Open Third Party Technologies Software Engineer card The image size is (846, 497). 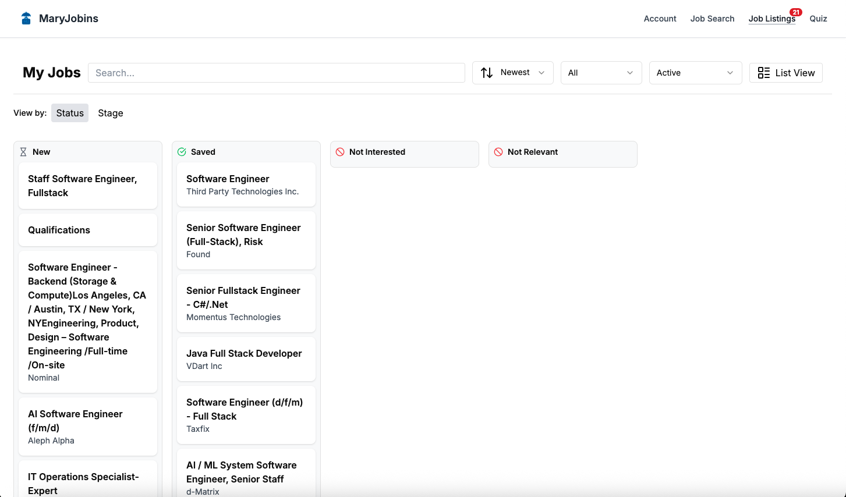click(246, 184)
